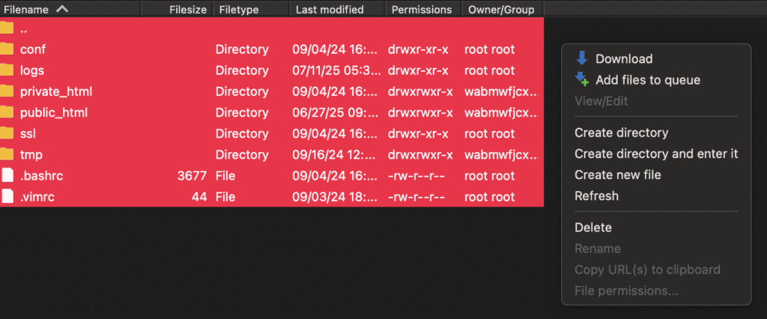Click logs modified date 07/11/25

click(x=336, y=70)
